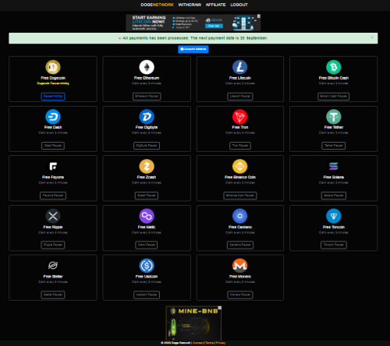Viewport: 390px width, 346px height.
Task: Close the Litecoin banner ad corner icon
Action: tap(259, 16)
